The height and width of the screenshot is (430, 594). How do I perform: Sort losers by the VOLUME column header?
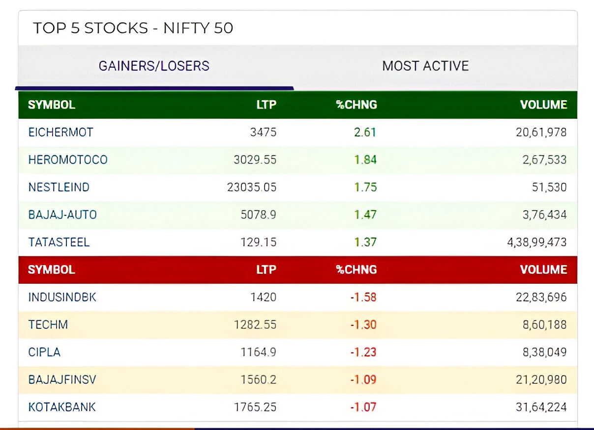[x=543, y=269]
